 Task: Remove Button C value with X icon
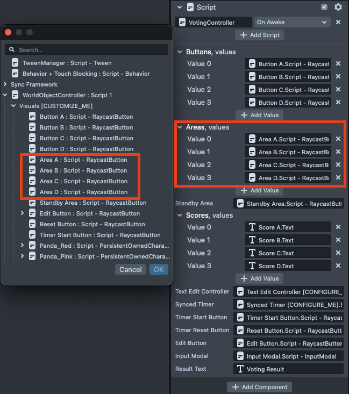coord(338,89)
